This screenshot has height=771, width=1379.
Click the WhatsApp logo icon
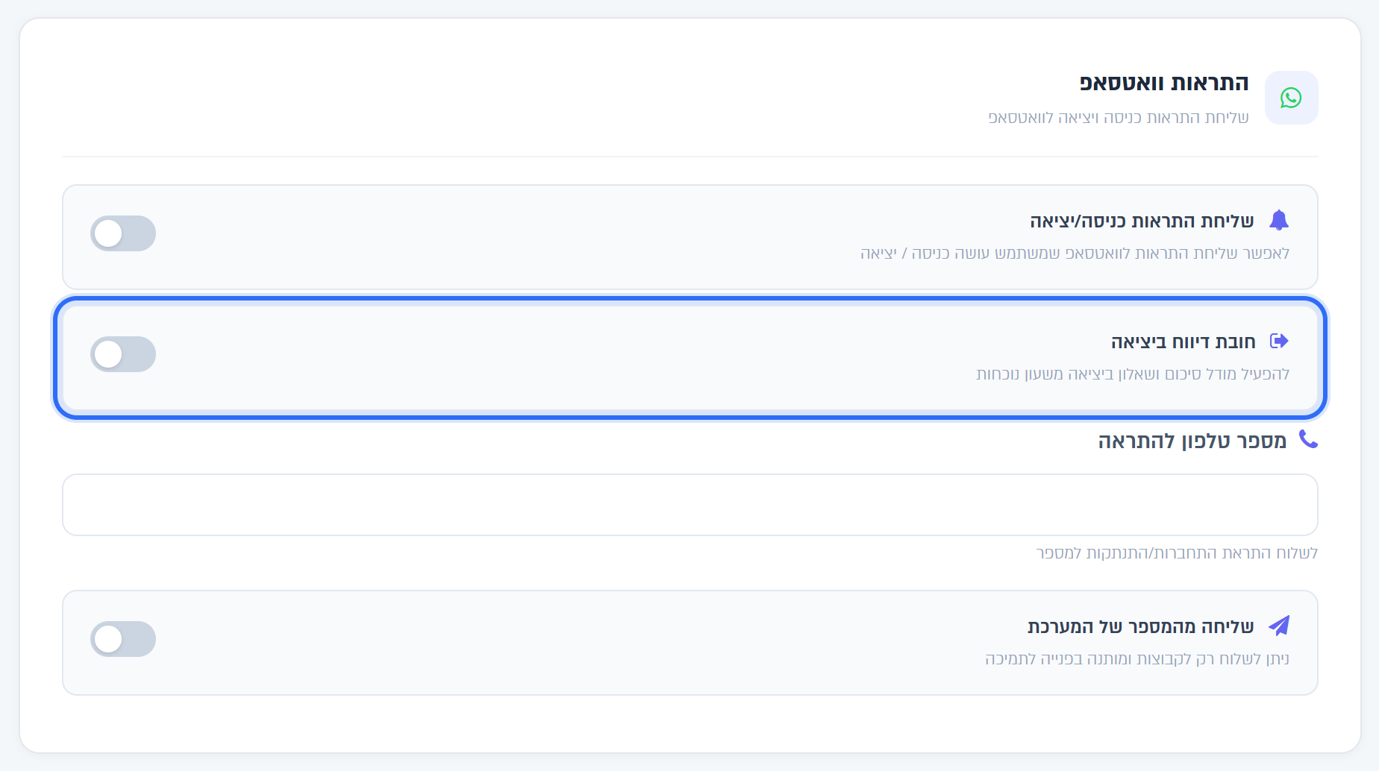[x=1291, y=98]
